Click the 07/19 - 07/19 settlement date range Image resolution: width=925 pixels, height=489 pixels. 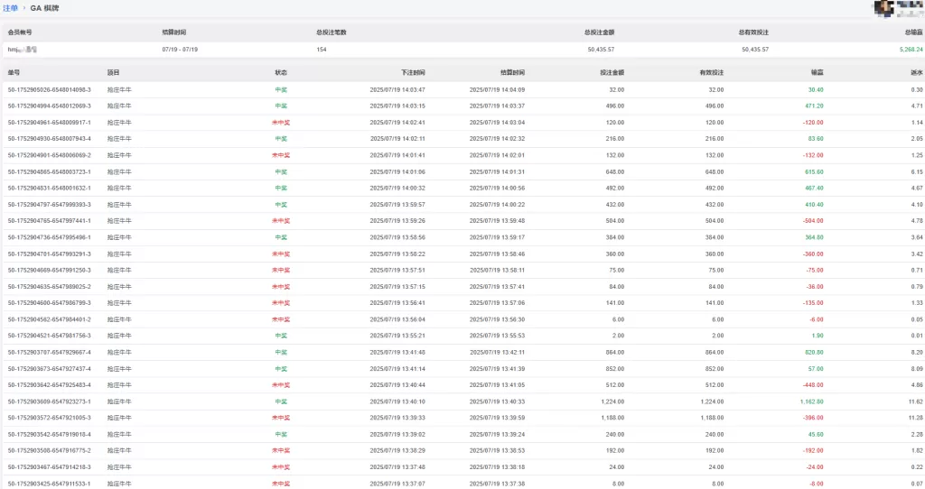click(180, 50)
